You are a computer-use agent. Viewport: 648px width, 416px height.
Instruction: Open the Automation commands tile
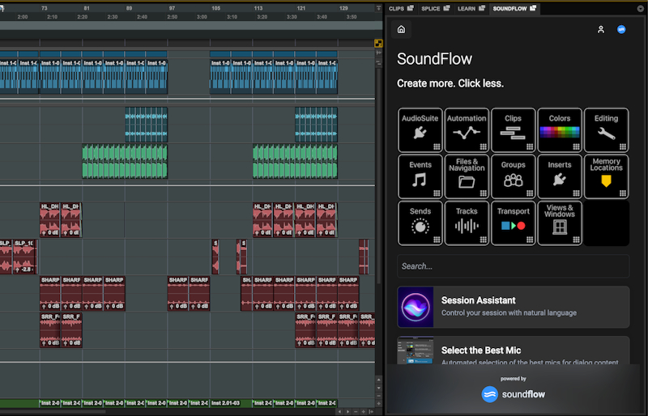[x=467, y=130]
